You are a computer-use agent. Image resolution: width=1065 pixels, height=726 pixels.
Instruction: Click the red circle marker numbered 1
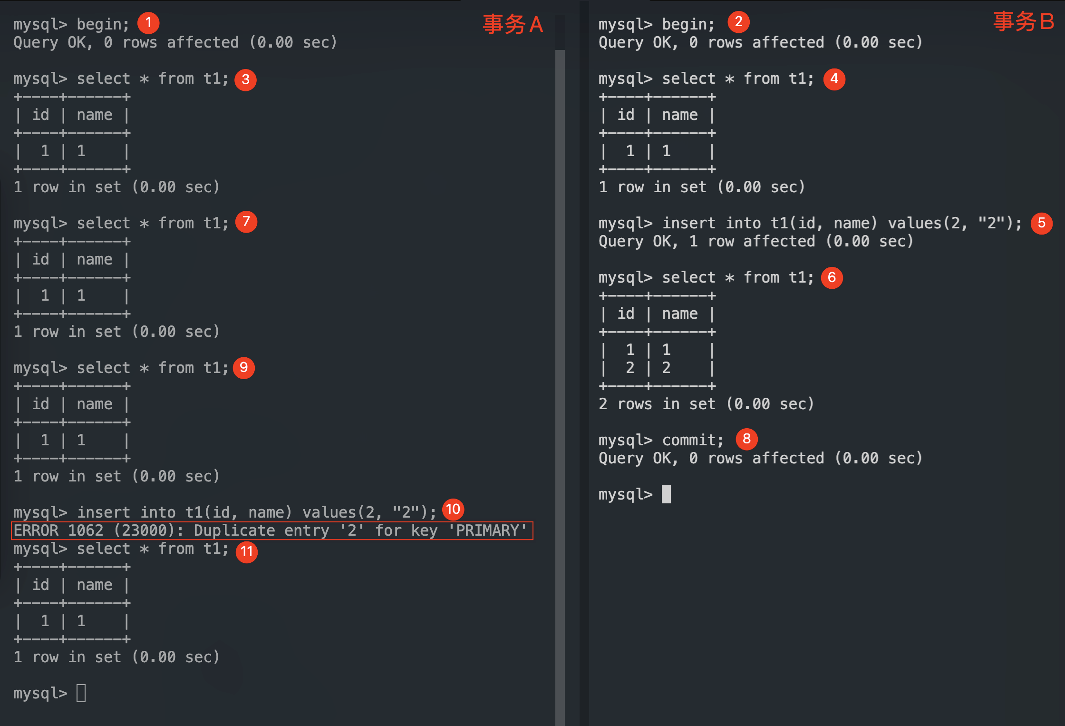click(148, 23)
